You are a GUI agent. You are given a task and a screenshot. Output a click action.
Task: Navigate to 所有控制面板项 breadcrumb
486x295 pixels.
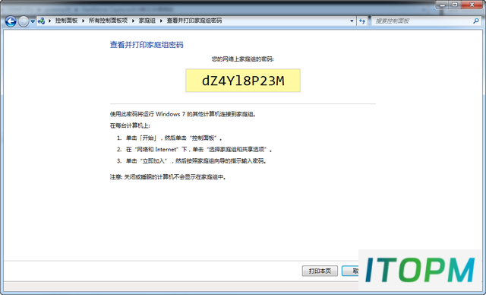pos(108,21)
